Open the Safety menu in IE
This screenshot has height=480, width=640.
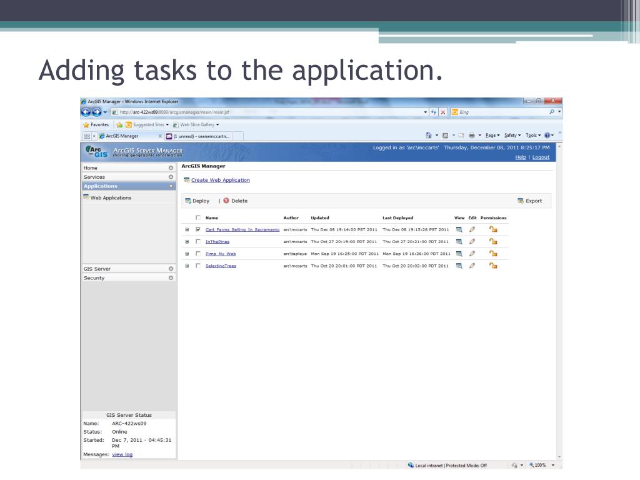coord(512,135)
